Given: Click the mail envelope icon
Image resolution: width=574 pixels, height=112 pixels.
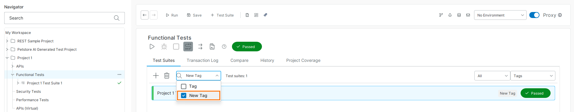Looking at the screenshot, I should (468, 15).
